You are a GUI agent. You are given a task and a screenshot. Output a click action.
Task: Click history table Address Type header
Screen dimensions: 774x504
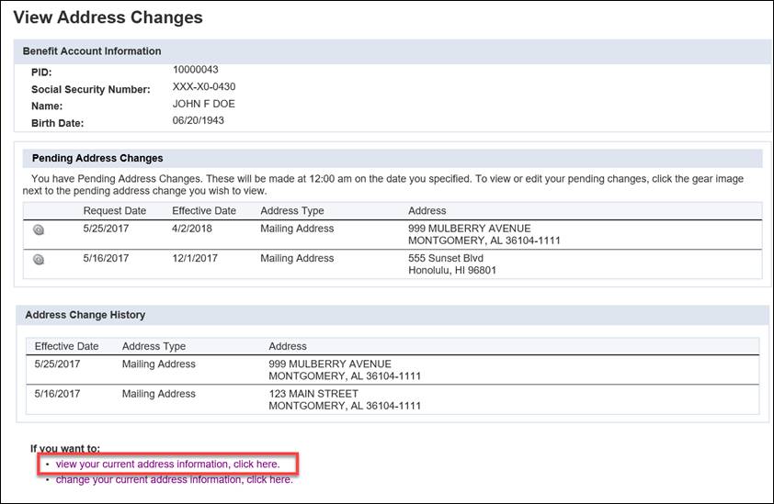click(x=154, y=346)
